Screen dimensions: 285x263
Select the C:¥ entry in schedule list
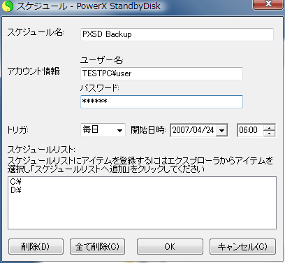[16, 182]
